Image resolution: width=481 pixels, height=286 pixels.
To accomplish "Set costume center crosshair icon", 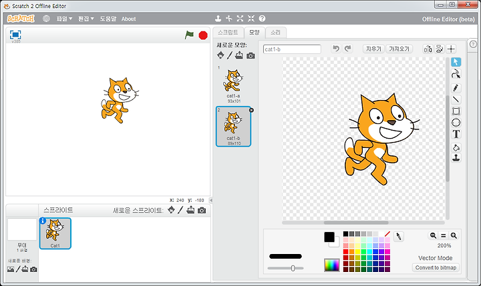I will click(x=451, y=49).
